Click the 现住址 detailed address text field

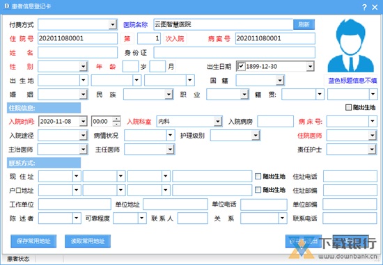pyautogui.click(x=212, y=176)
